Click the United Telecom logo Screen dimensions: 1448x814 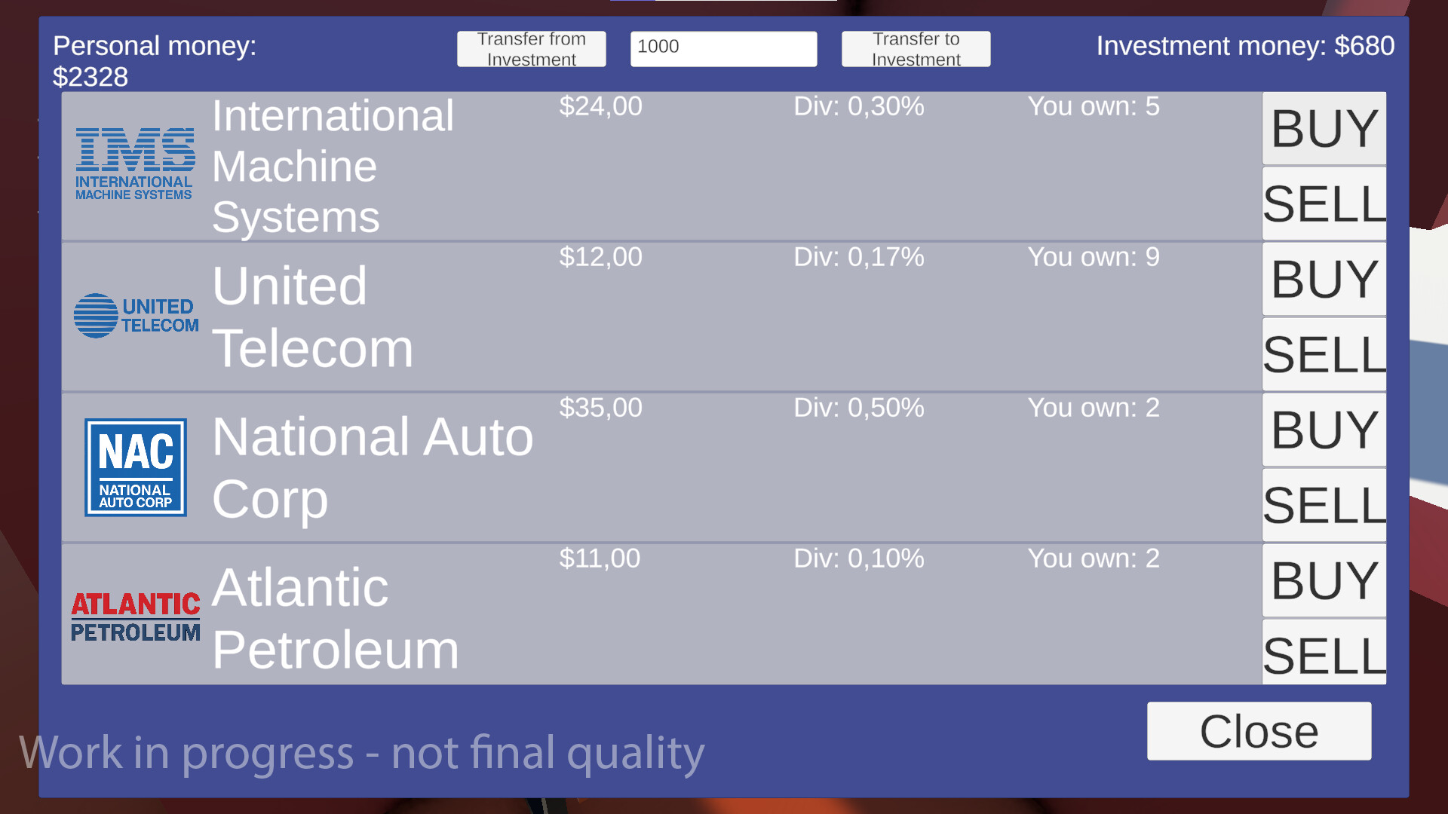(x=136, y=315)
